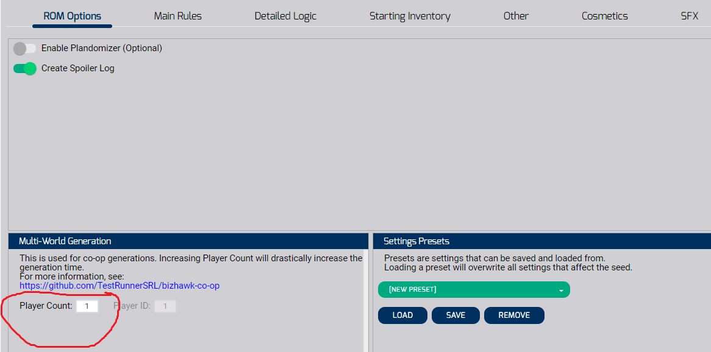Click the Settings Presets section header
The height and width of the screenshot is (352, 711).
[541, 241]
